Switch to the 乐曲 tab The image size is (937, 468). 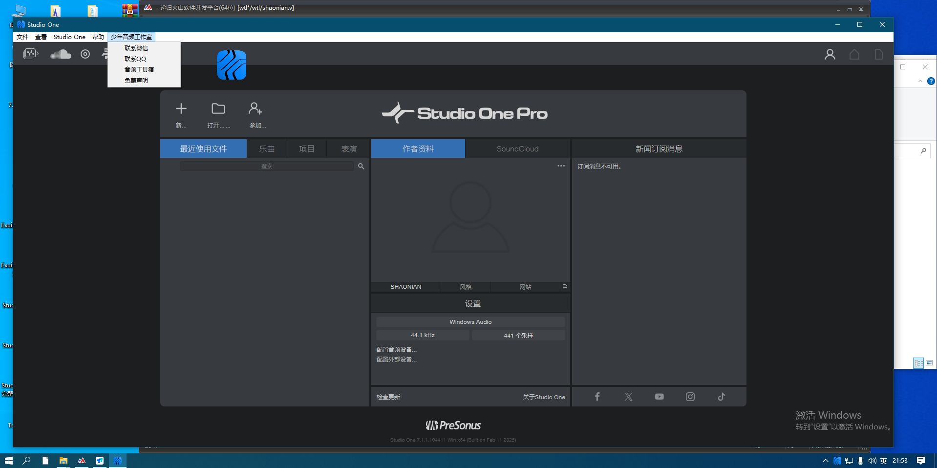click(267, 149)
